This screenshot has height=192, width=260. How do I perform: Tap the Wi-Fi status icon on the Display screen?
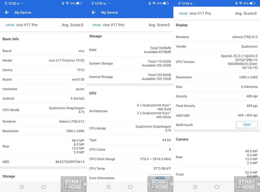click(x=240, y=3)
